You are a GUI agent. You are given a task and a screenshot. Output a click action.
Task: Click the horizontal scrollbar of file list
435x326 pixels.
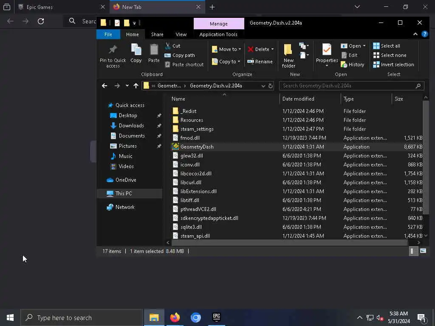coord(290,242)
